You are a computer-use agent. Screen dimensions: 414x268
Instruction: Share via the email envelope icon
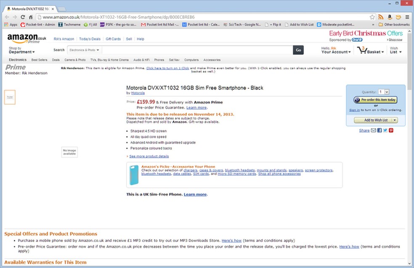coord(374,130)
